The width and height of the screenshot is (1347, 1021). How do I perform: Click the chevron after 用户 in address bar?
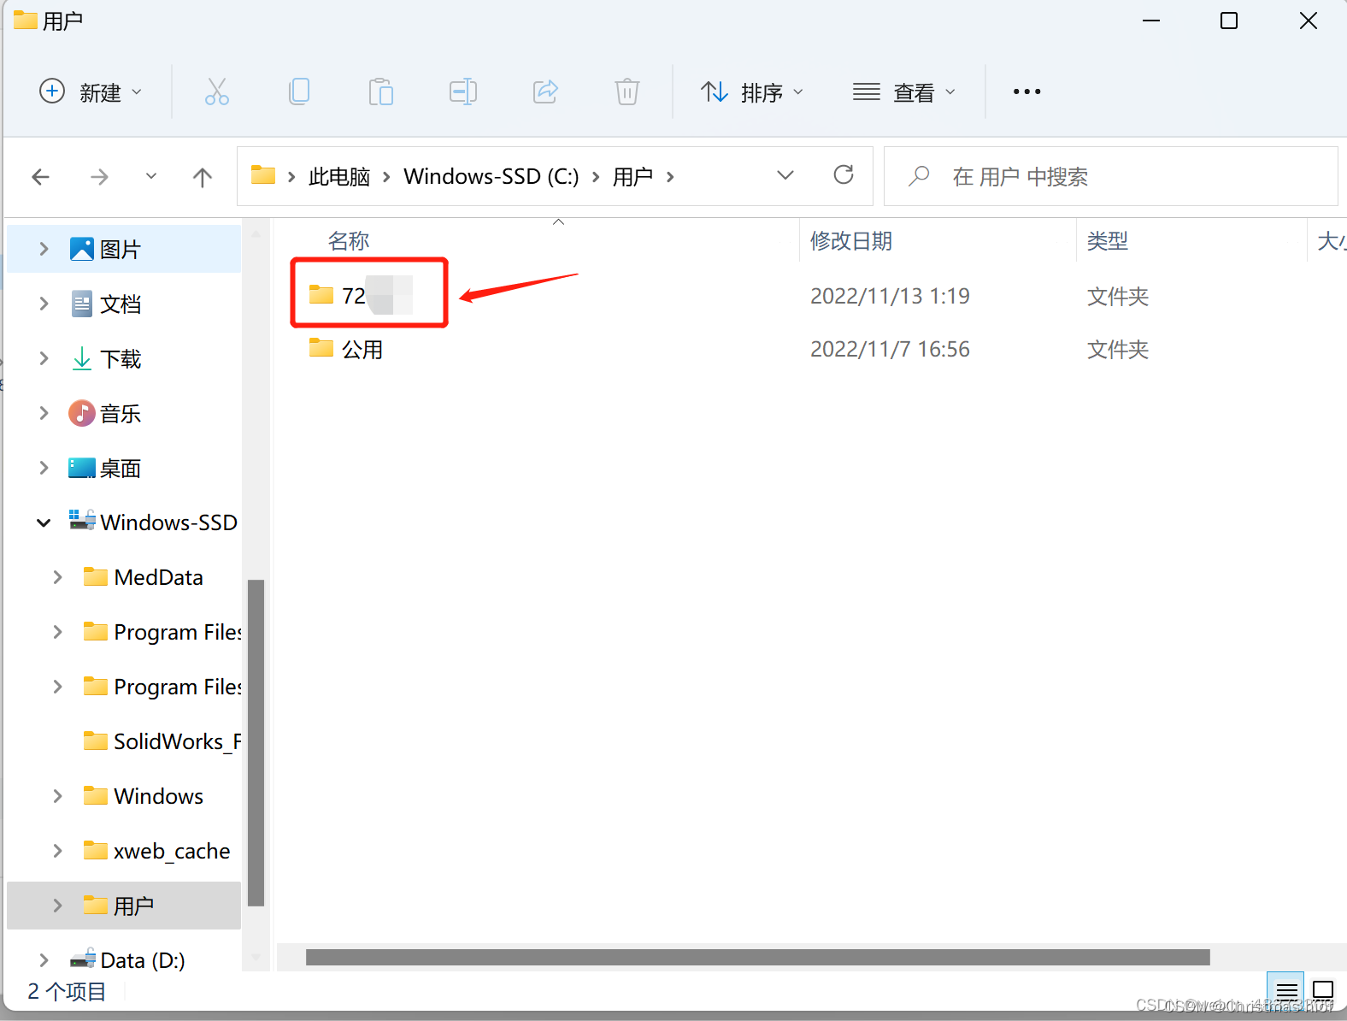[670, 176]
